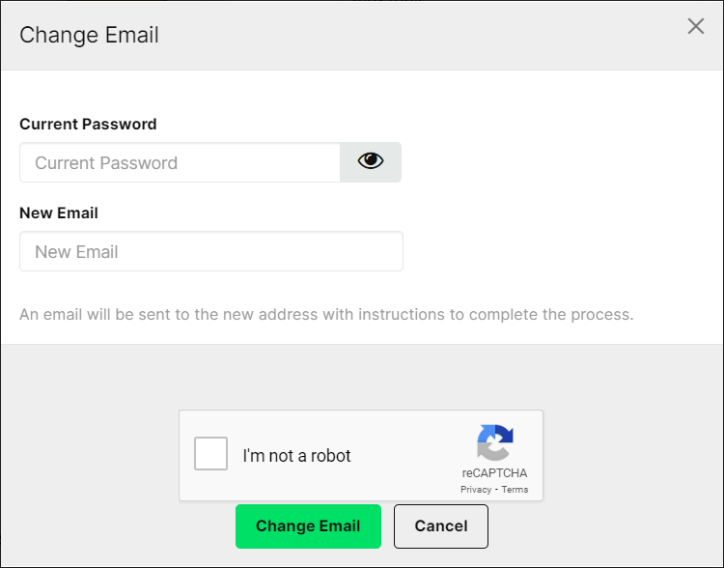Open the reCAPTCHA Privacy link

[x=476, y=490]
